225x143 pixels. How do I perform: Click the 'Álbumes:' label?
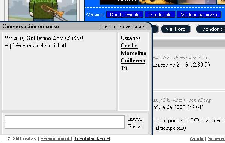95,15
